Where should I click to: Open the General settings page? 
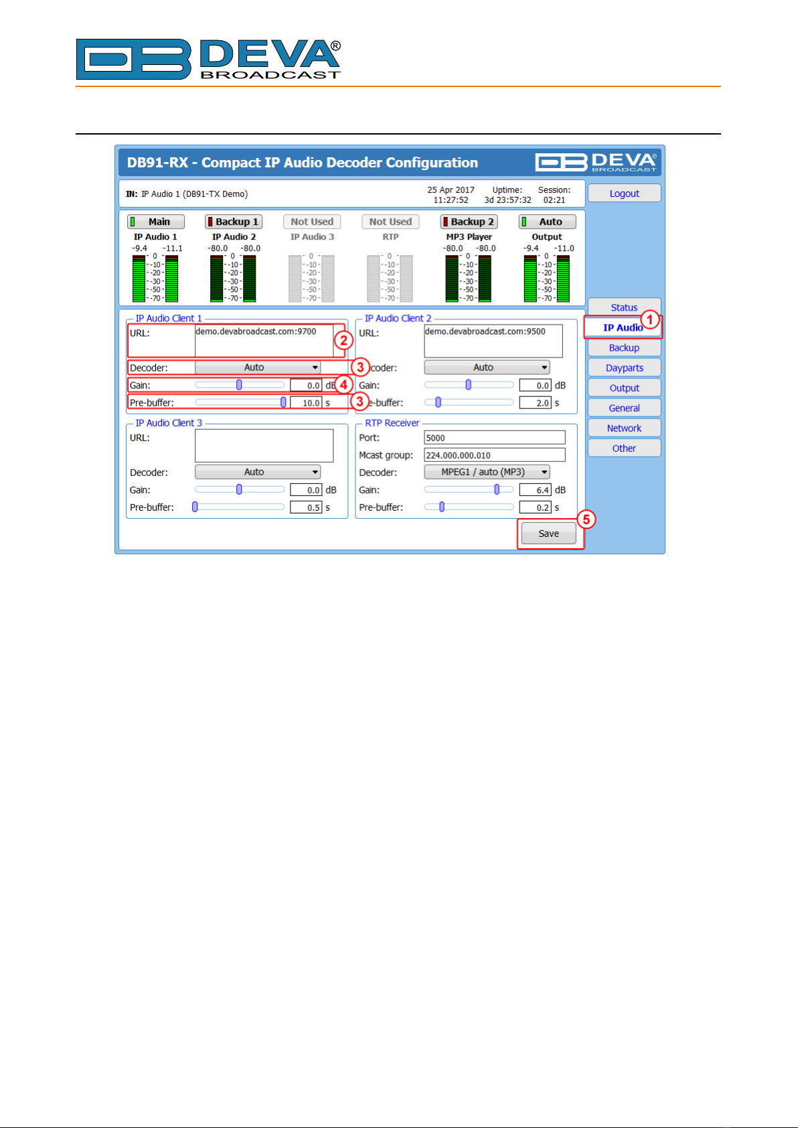(624, 408)
